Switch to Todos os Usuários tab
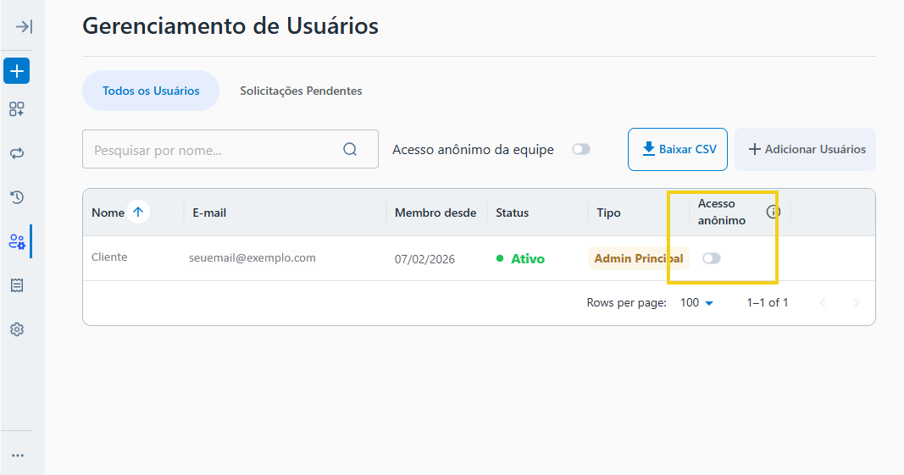 point(151,91)
